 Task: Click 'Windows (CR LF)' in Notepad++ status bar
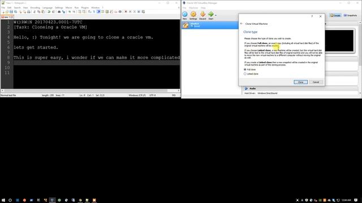137,95
